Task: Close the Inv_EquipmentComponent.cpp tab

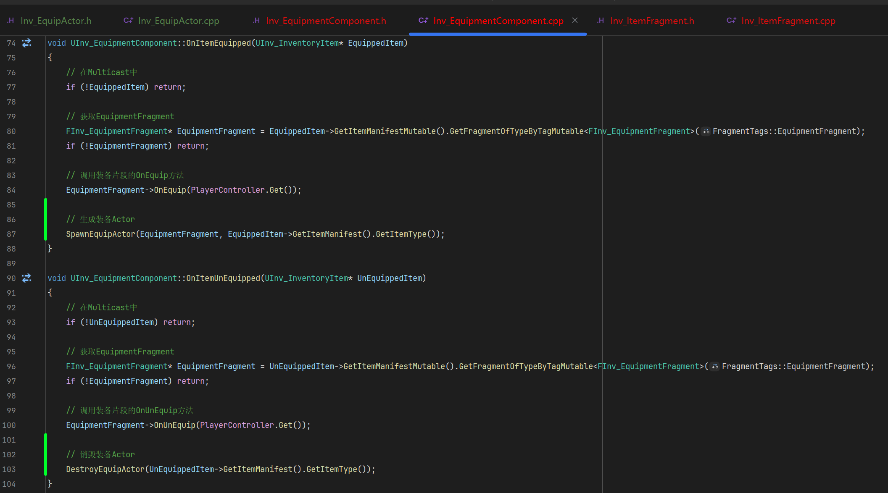Action: 575,20
